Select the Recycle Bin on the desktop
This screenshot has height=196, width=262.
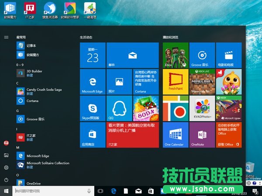pyautogui.click(x=250, y=170)
